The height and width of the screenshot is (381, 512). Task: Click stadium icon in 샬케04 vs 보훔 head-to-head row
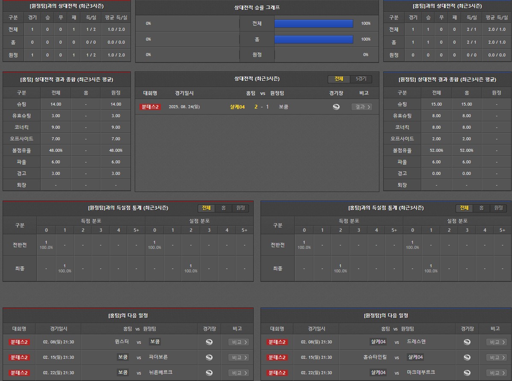(336, 107)
